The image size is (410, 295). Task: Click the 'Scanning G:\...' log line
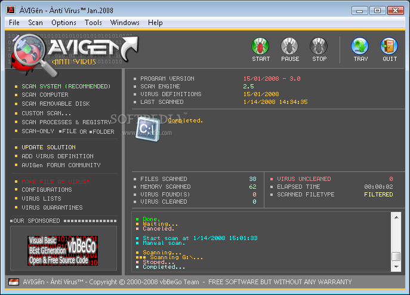point(176,257)
